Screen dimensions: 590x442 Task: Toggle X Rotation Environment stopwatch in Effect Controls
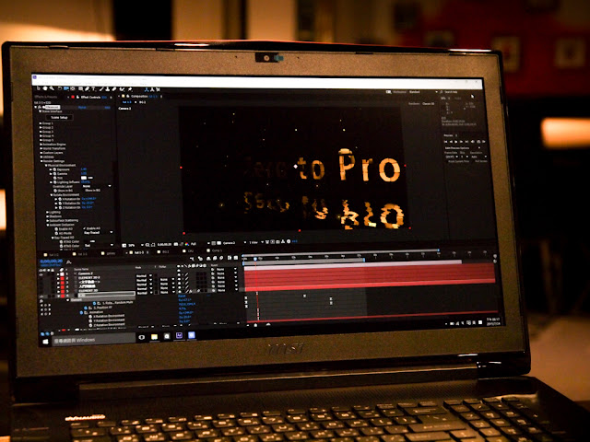59,199
